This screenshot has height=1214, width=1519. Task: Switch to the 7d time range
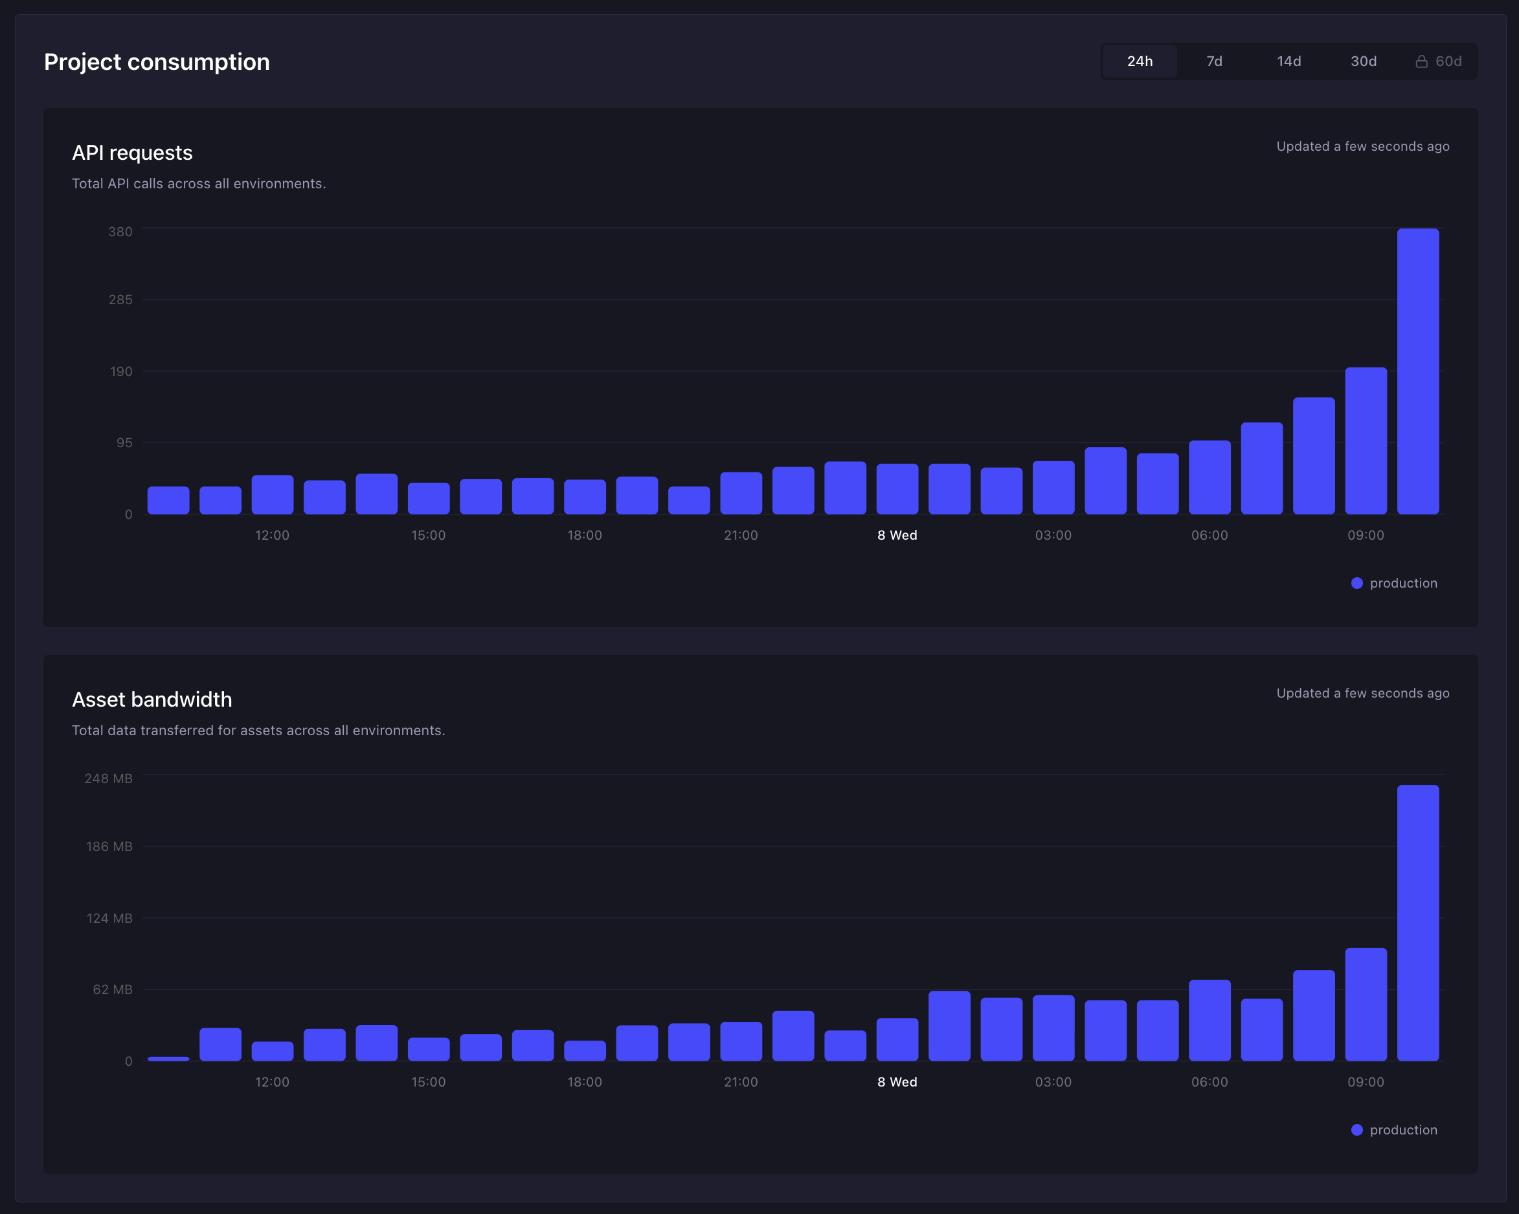click(x=1214, y=61)
